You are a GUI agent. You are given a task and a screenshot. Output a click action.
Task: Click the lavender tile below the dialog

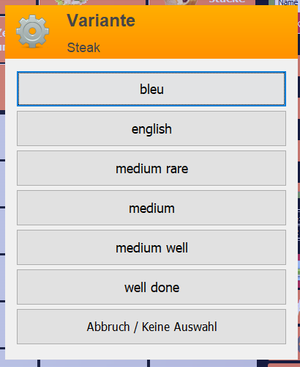94,363
